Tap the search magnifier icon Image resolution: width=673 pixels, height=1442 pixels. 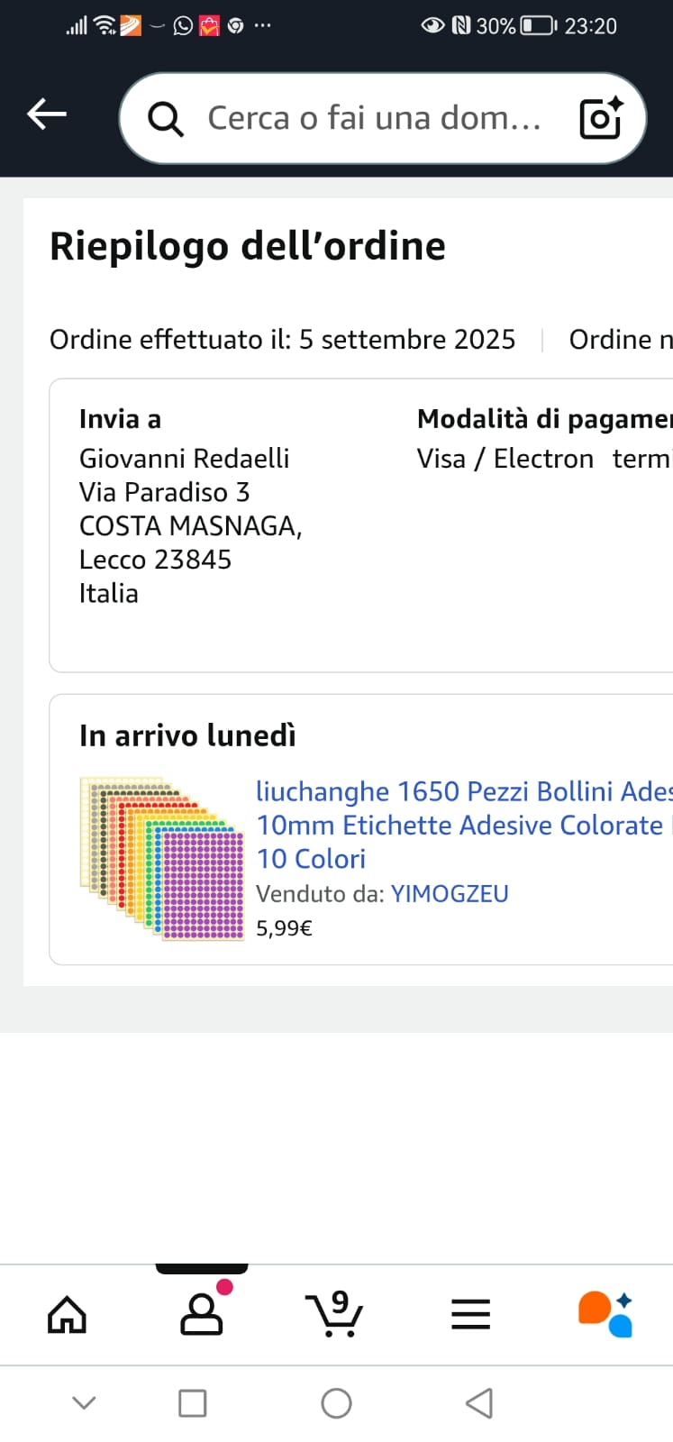coord(166,118)
